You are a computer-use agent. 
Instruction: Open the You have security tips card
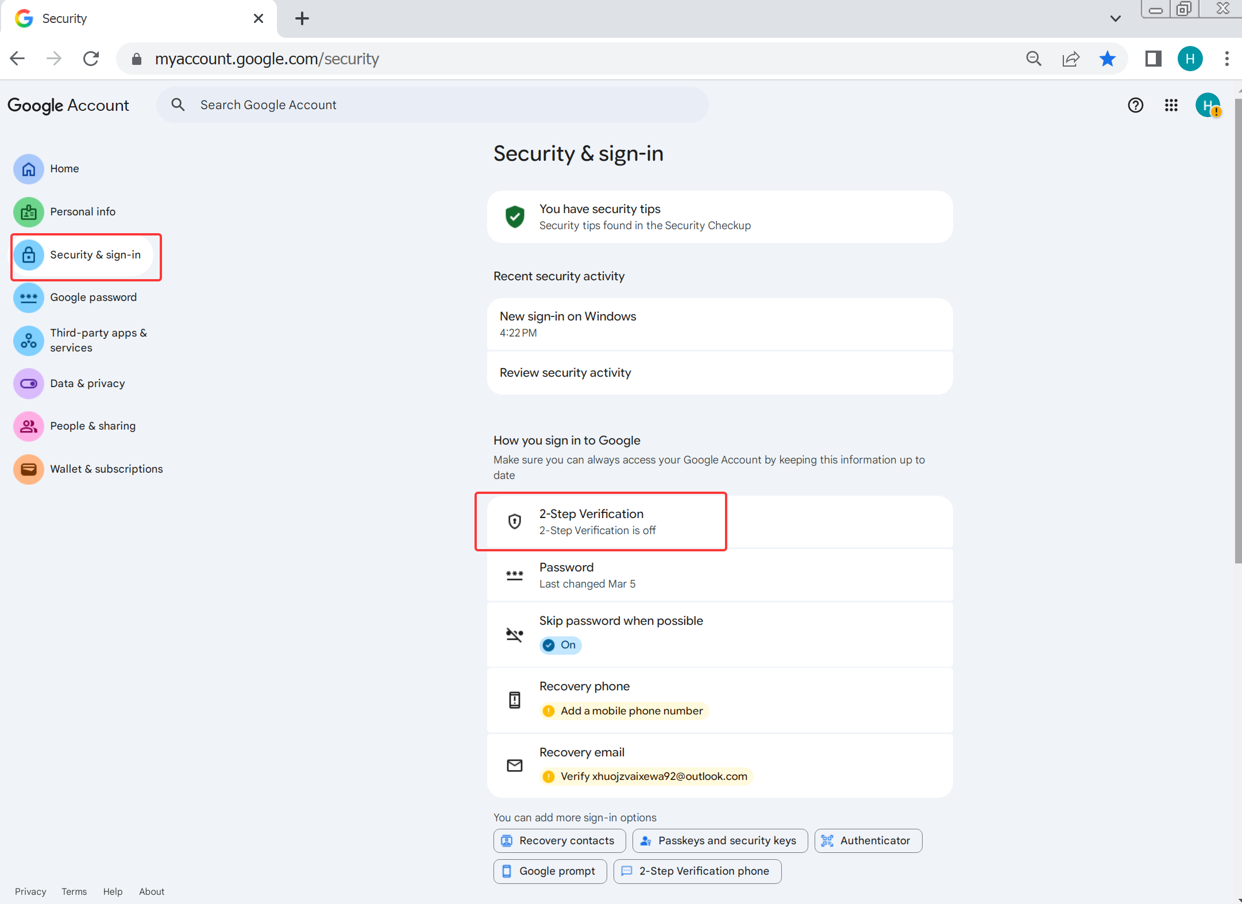click(720, 217)
